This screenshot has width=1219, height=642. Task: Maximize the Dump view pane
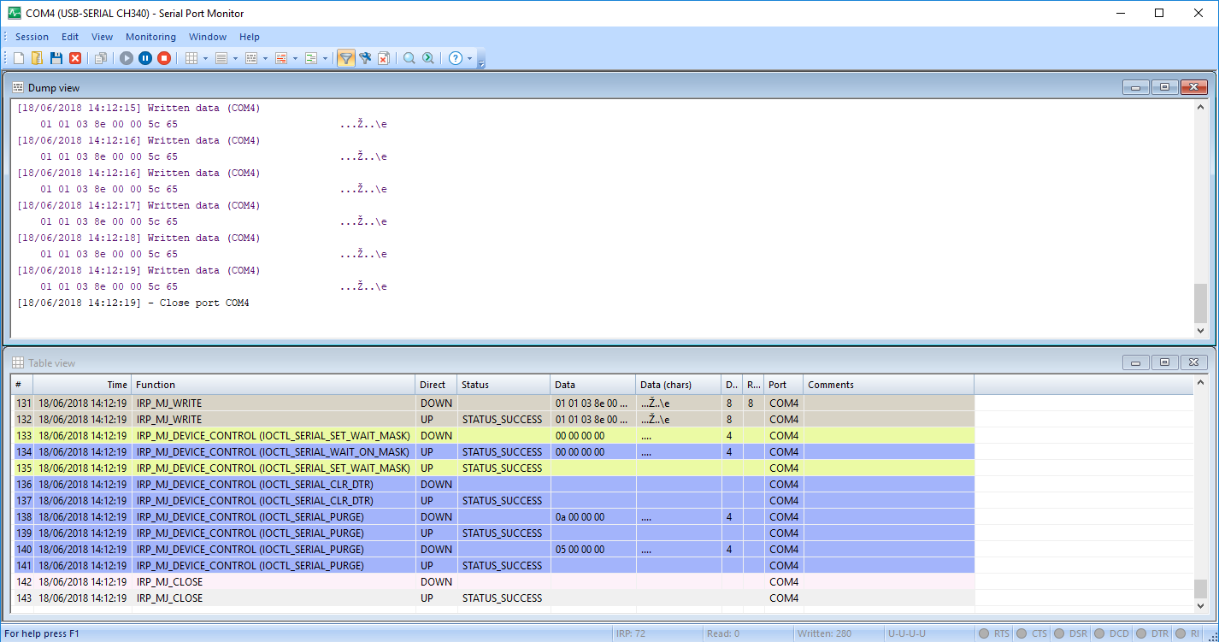tap(1164, 87)
